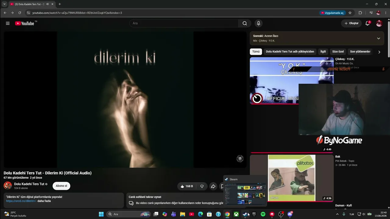Open the Dolu Kadehi Ters Tut channel name
This screenshot has height=219, width=390.
[x=29, y=184]
